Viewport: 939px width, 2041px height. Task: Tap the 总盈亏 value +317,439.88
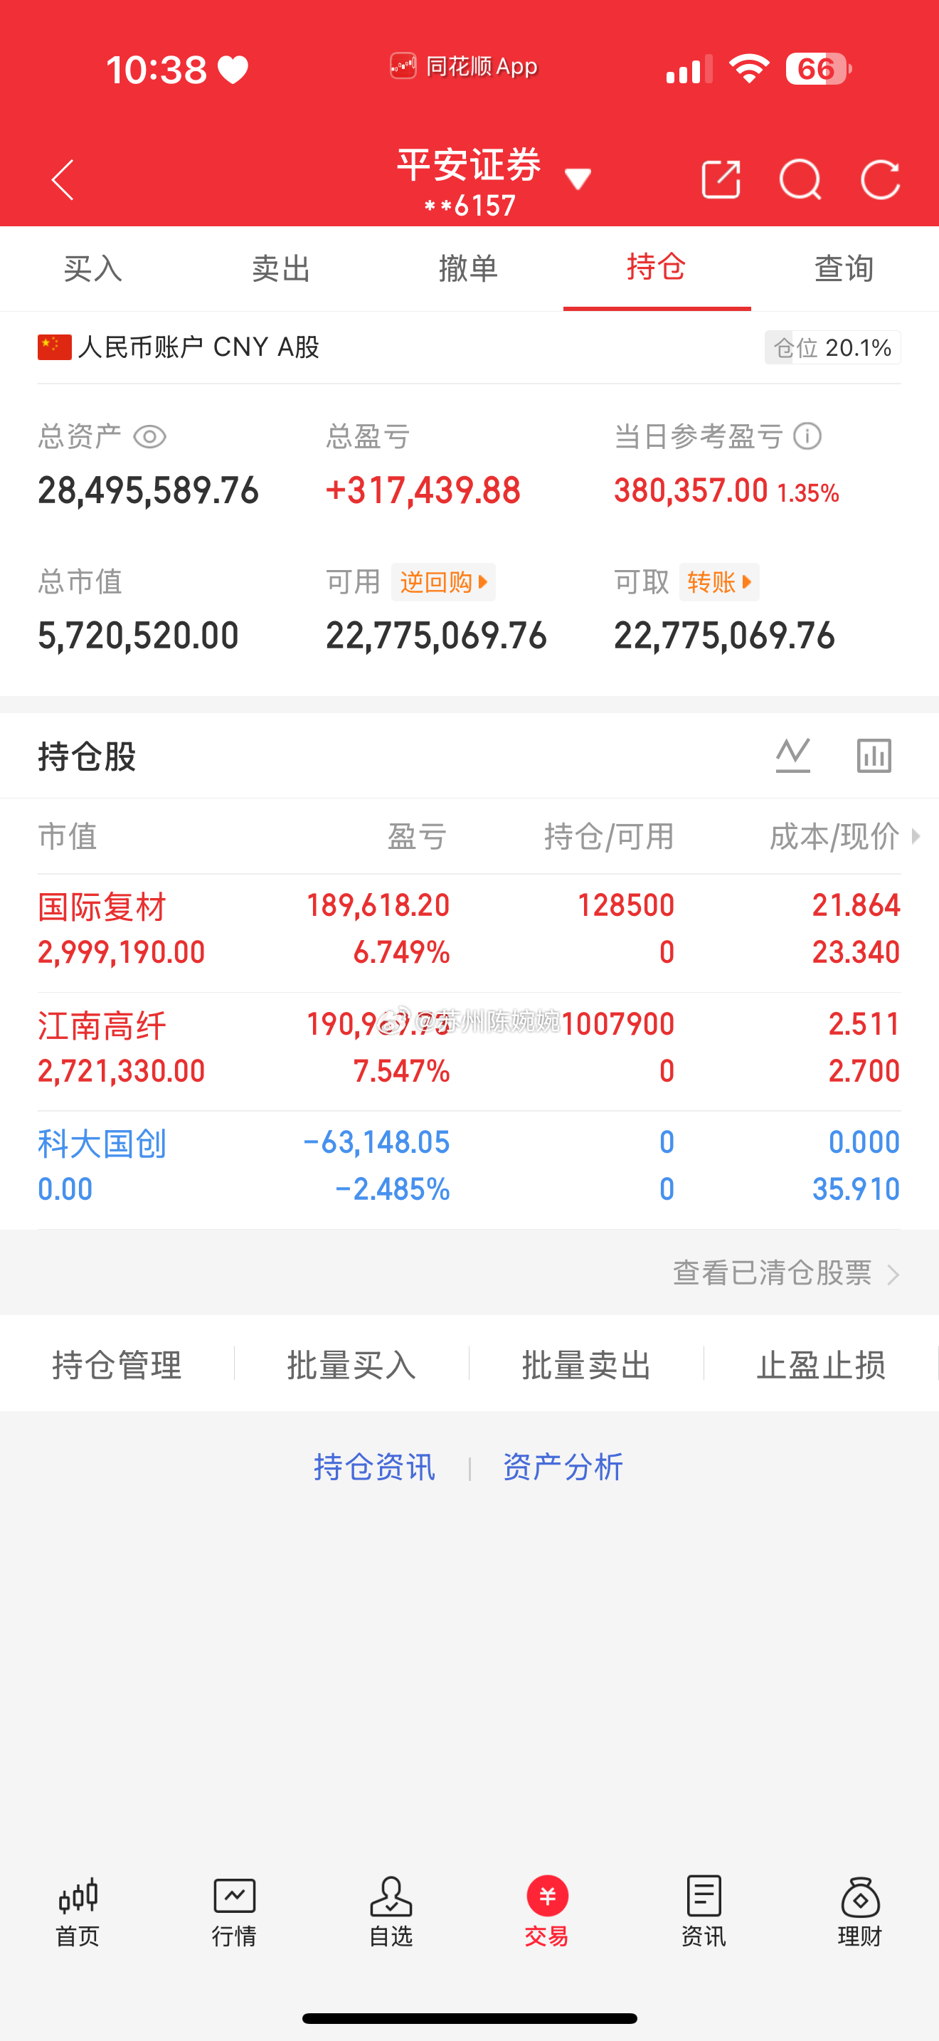click(423, 490)
